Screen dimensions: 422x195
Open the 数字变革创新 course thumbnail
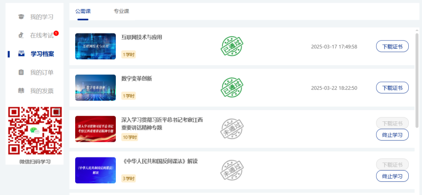click(x=95, y=88)
